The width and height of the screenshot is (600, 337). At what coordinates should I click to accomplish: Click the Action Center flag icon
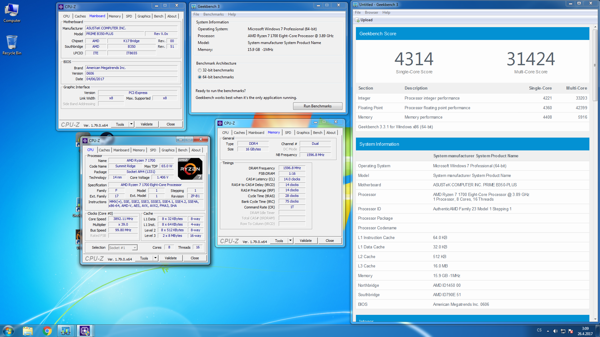pos(571,331)
